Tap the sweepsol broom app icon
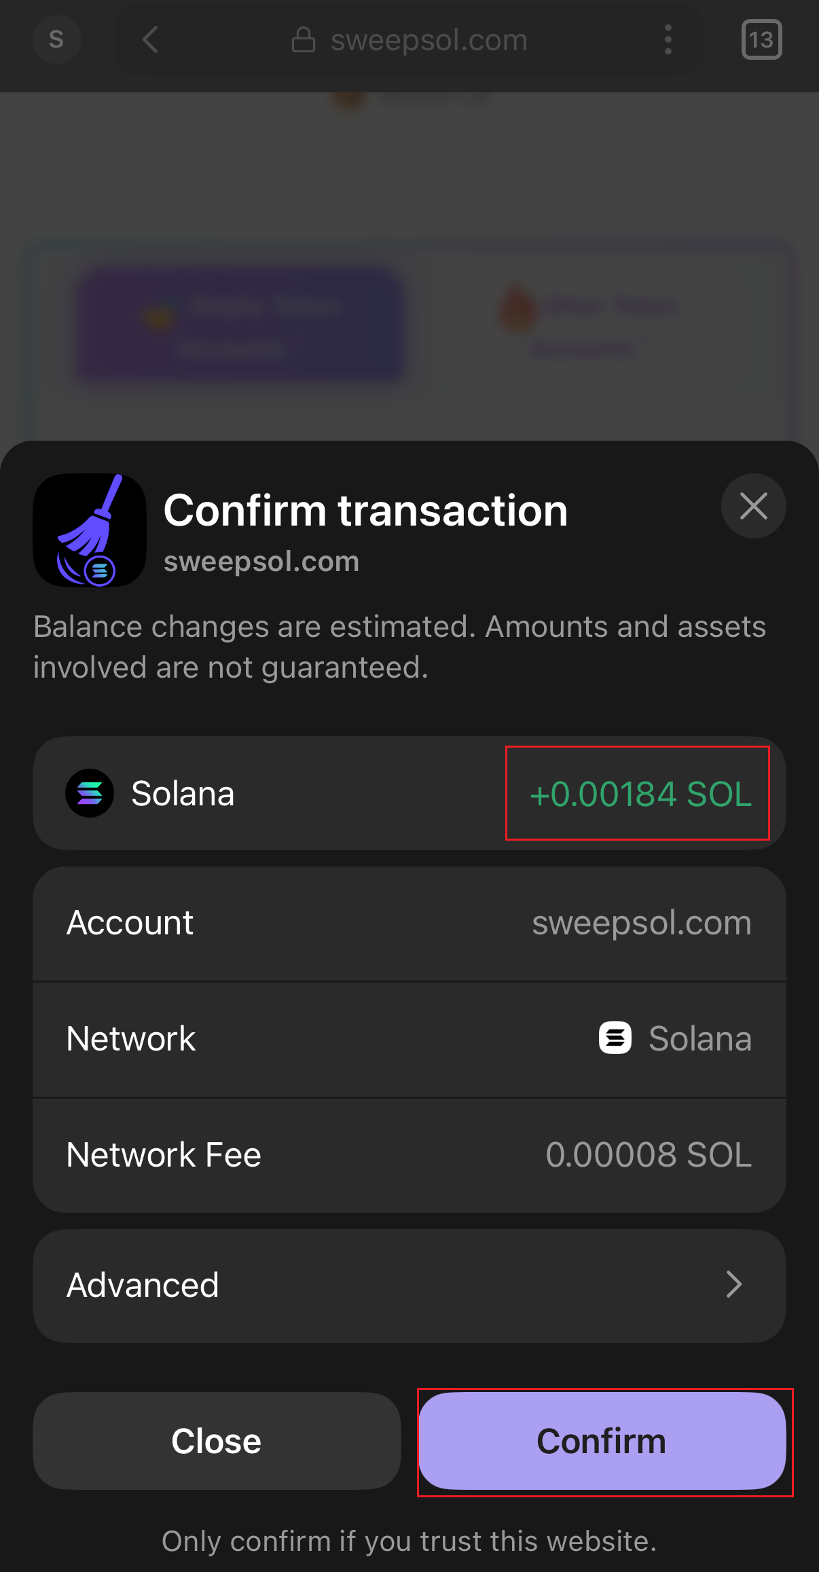The image size is (819, 1572). [90, 530]
